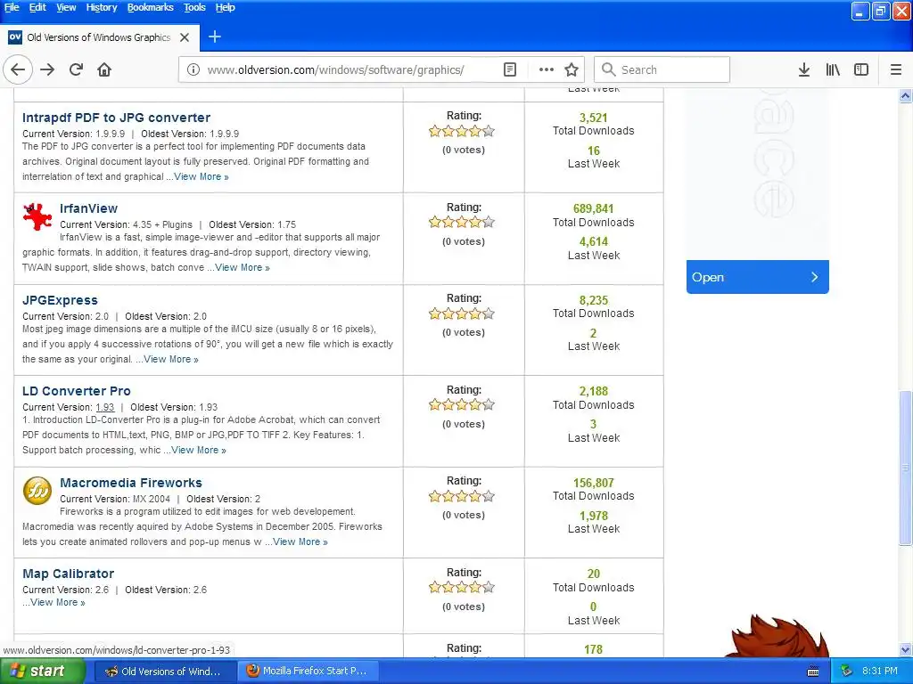
Task: Click View More for Macromedia Fireworks
Action: click(x=300, y=542)
